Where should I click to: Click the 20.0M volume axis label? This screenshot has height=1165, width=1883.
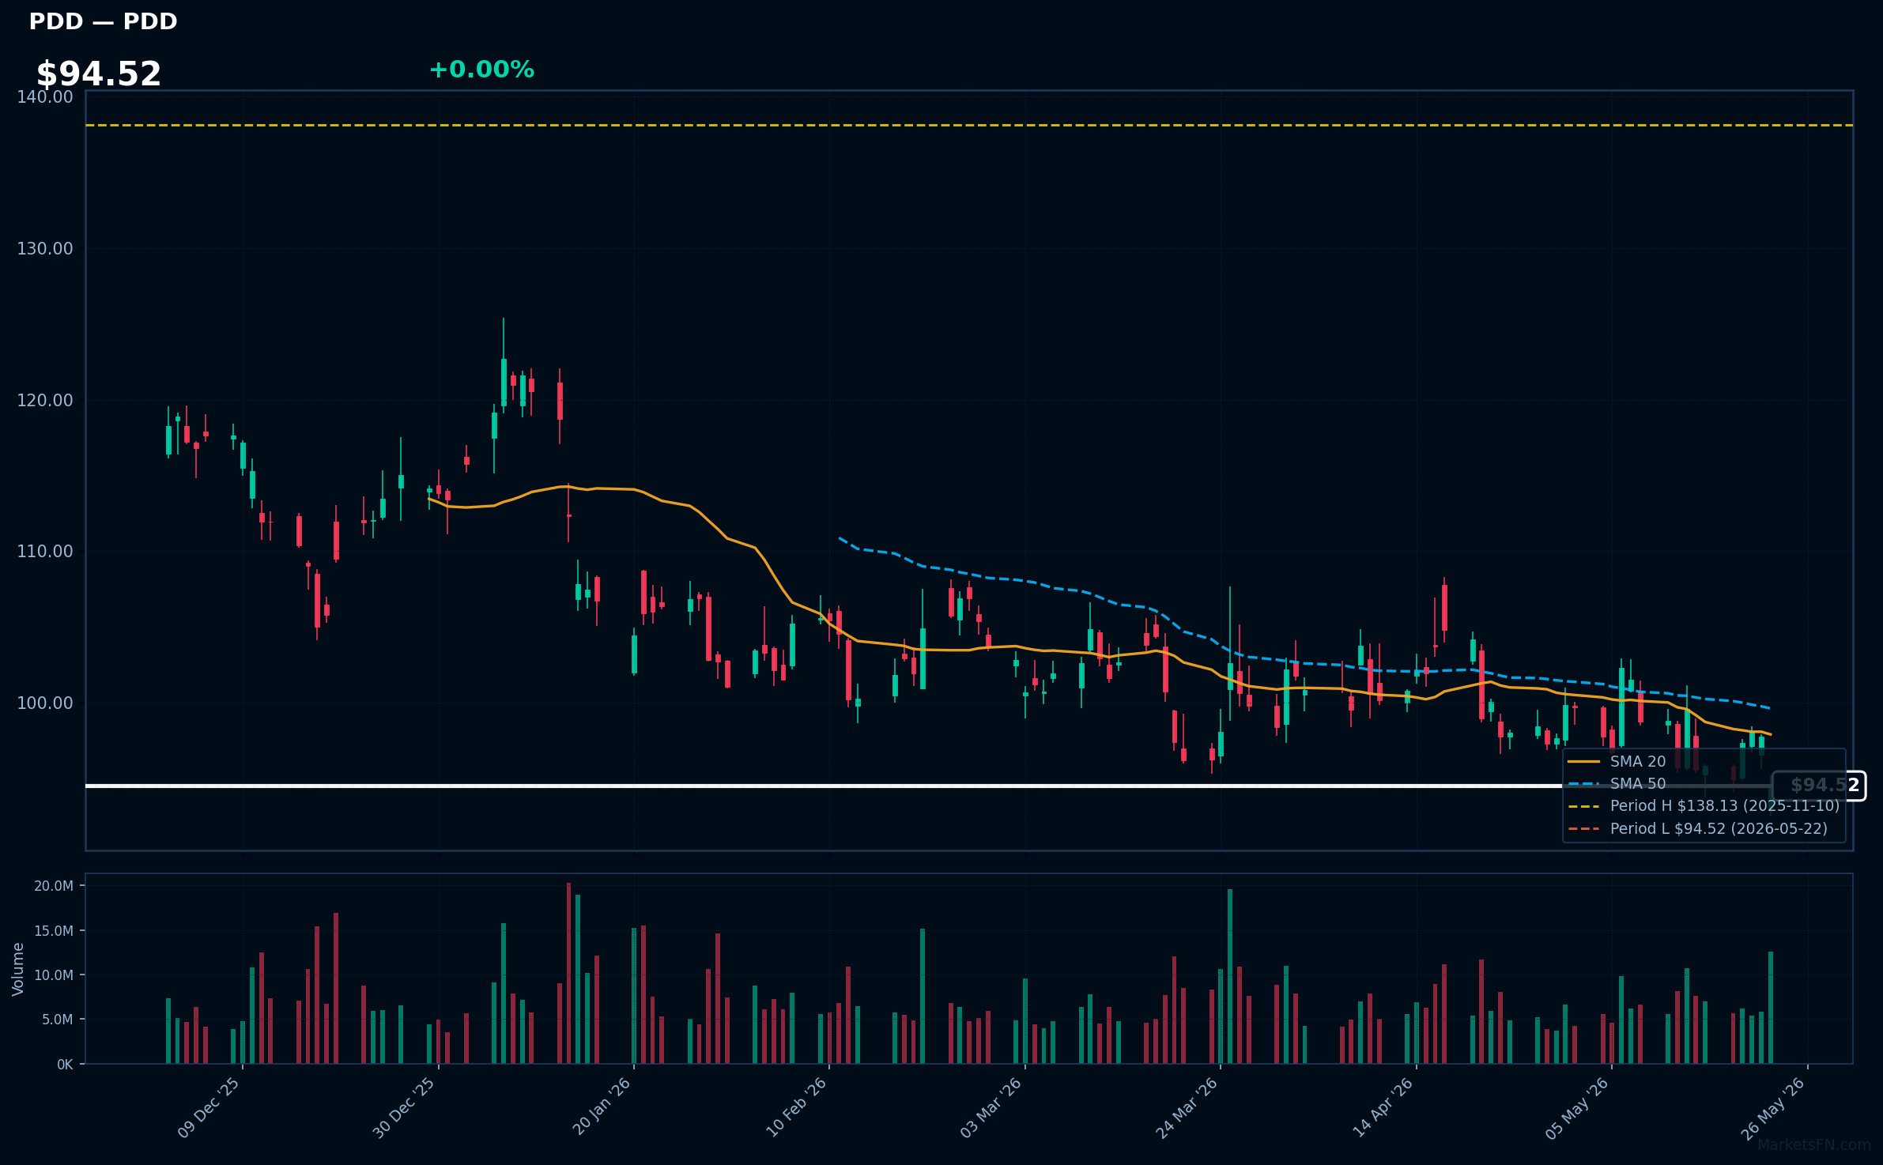pos(54,886)
